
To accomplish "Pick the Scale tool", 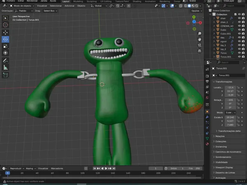I will click(5, 46).
